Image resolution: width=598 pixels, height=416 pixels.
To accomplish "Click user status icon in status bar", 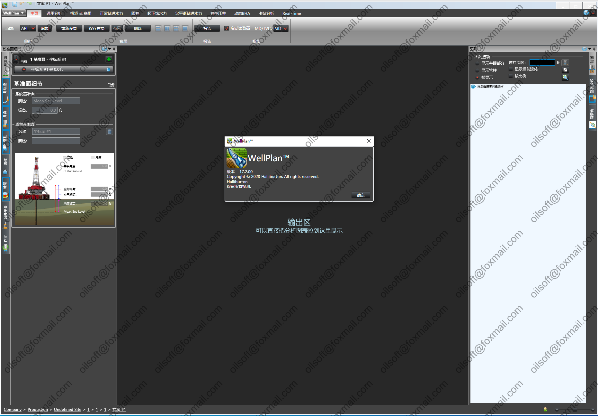I will [x=545, y=410].
